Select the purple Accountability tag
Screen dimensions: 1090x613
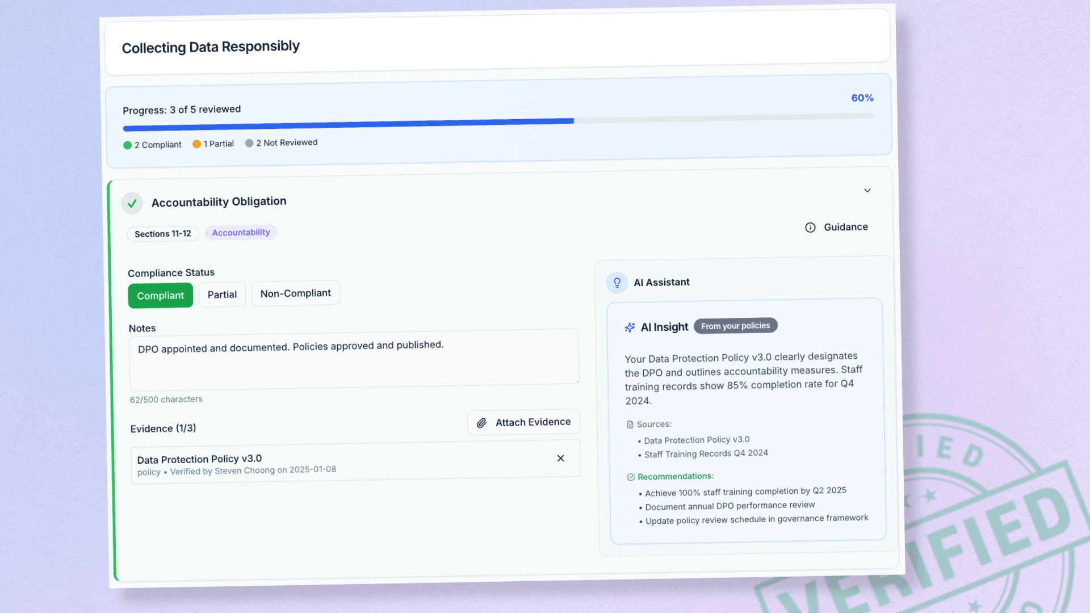[x=241, y=233]
